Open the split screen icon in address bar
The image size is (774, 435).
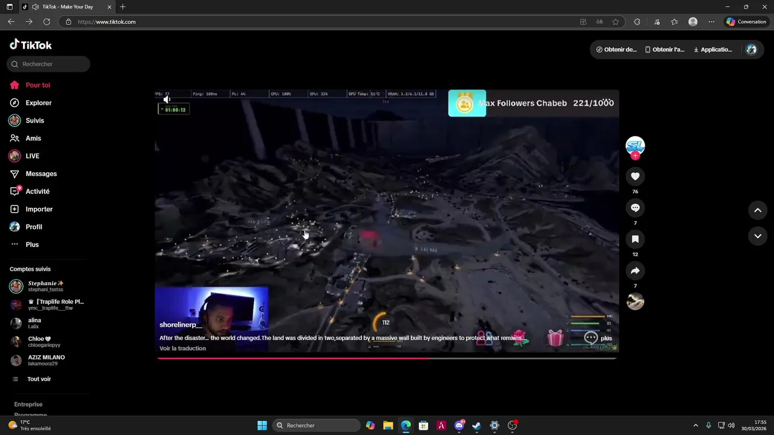coord(584,22)
